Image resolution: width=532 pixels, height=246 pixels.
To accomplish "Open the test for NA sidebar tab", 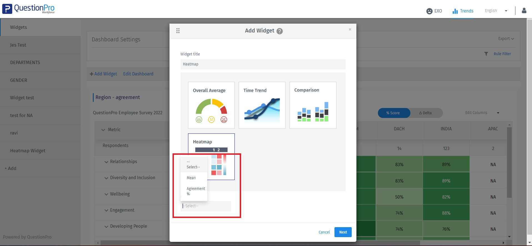I will click(x=40, y=115).
